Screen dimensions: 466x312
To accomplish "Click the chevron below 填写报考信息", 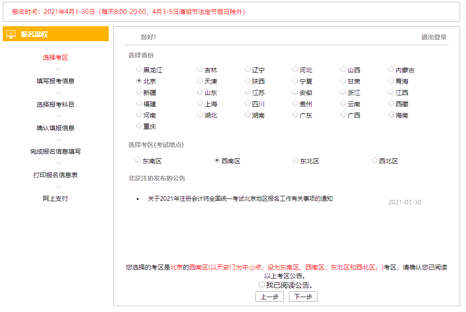I will (58, 93).
